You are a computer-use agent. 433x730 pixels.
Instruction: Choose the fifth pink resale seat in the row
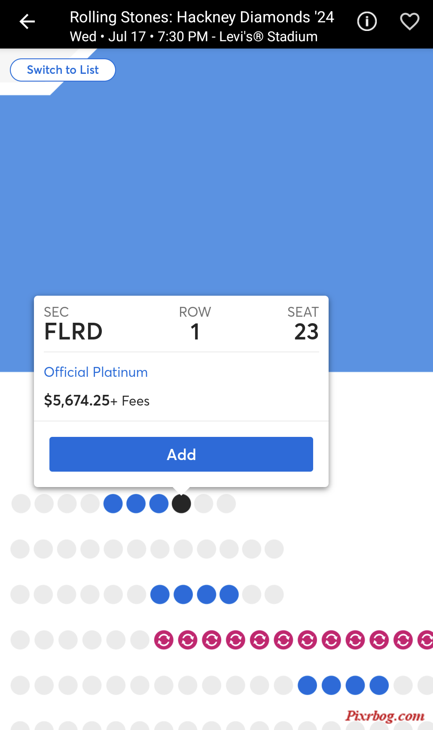tap(259, 640)
